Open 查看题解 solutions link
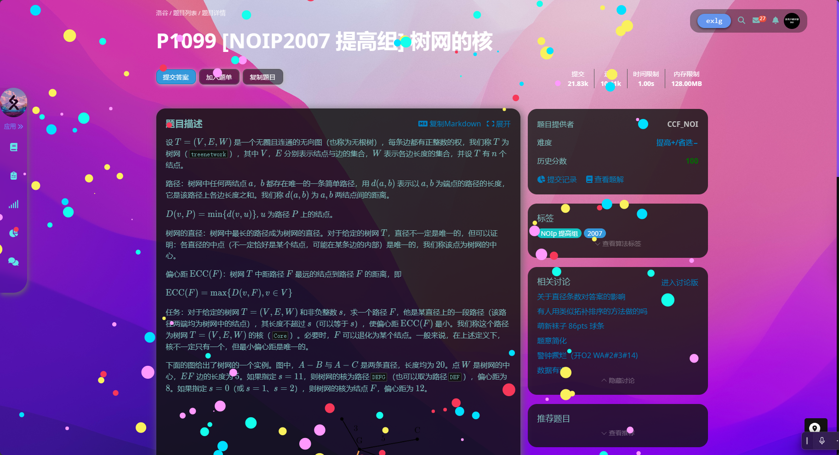This screenshot has height=455, width=839. click(605, 179)
